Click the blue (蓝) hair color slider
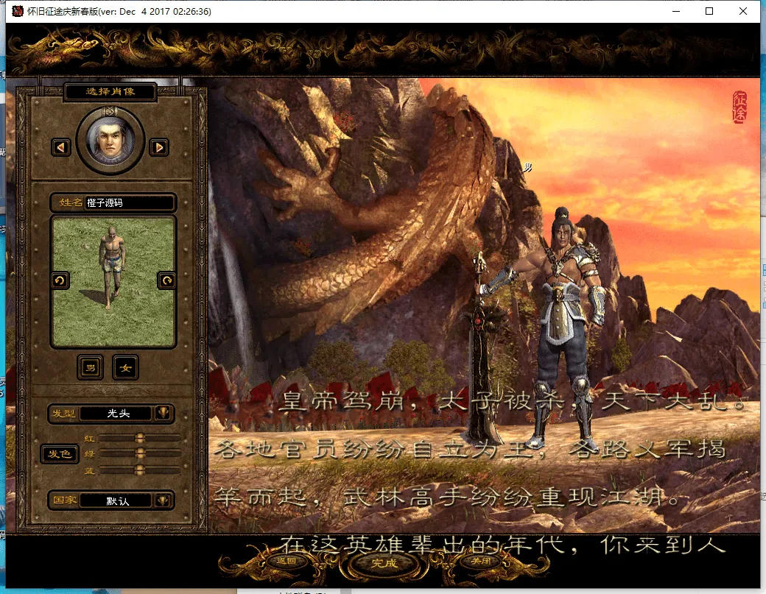 [139, 470]
